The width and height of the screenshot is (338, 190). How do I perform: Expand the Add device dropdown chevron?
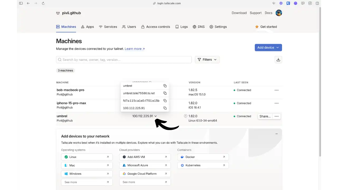277,47
